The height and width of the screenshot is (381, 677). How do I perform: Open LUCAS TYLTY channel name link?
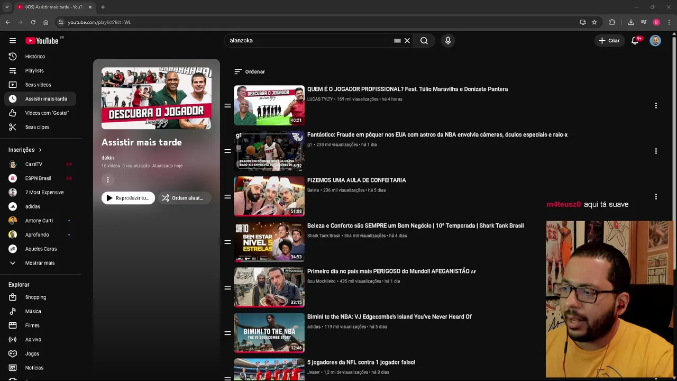tap(320, 99)
